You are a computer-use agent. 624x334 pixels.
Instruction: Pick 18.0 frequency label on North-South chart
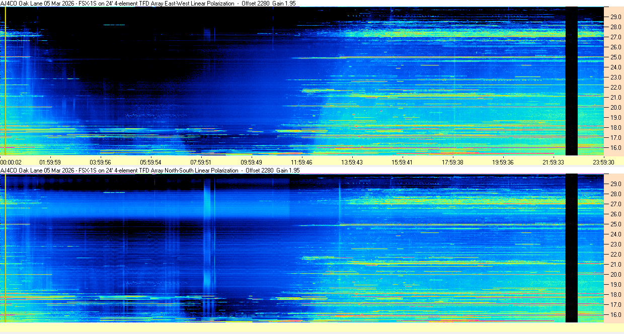(x=615, y=295)
